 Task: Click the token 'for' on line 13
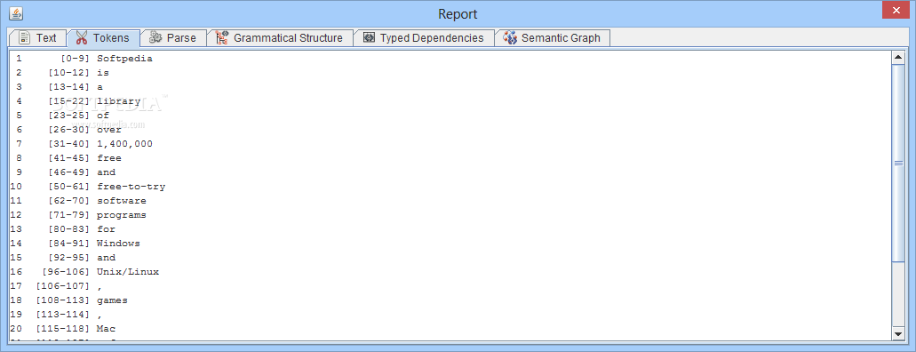click(106, 229)
